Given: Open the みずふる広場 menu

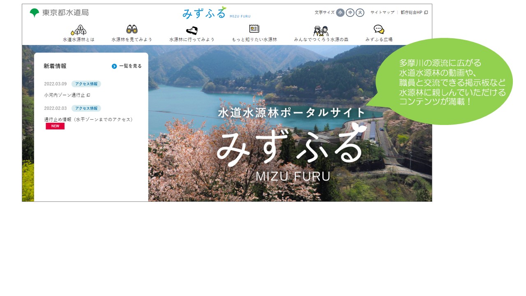Looking at the screenshot, I should tap(379, 39).
